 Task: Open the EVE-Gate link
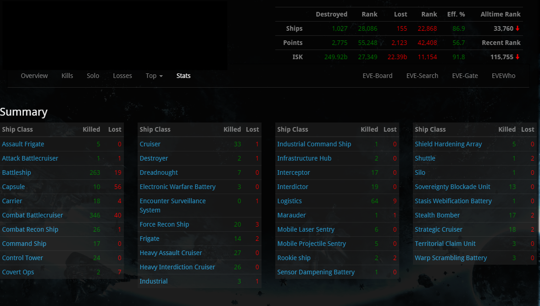coord(465,76)
